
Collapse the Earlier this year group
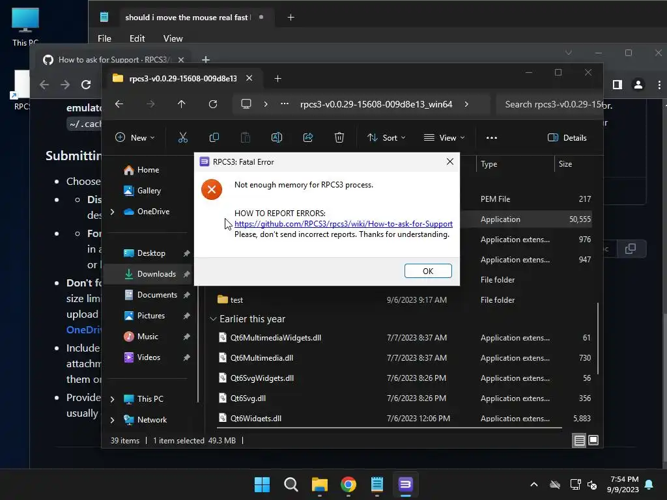[x=213, y=319]
